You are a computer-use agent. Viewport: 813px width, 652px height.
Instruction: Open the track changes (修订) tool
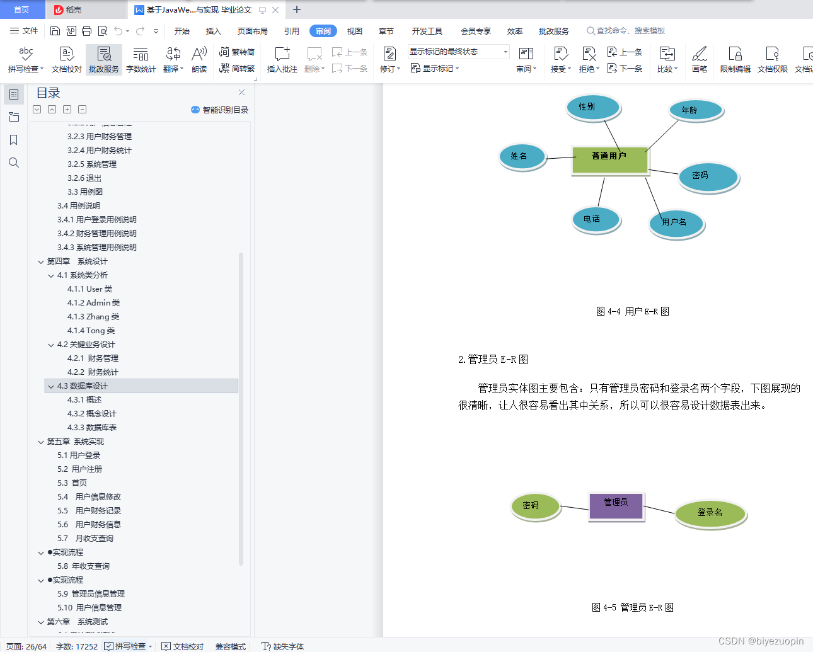pos(390,60)
